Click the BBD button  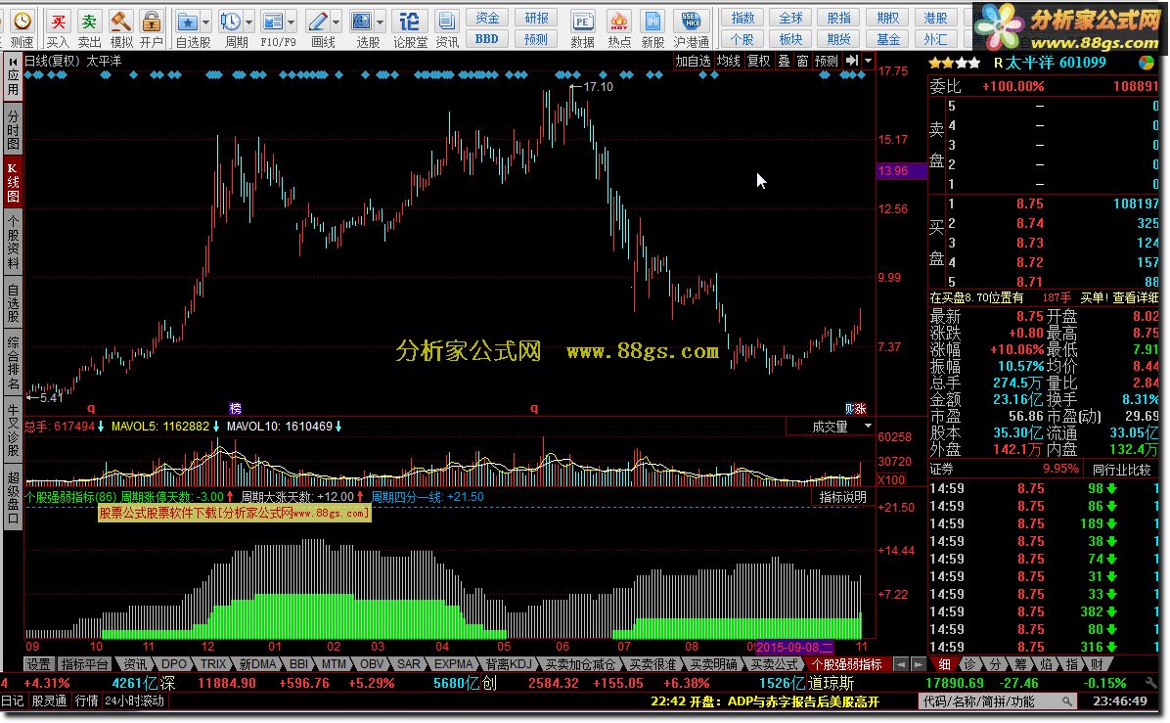[487, 39]
